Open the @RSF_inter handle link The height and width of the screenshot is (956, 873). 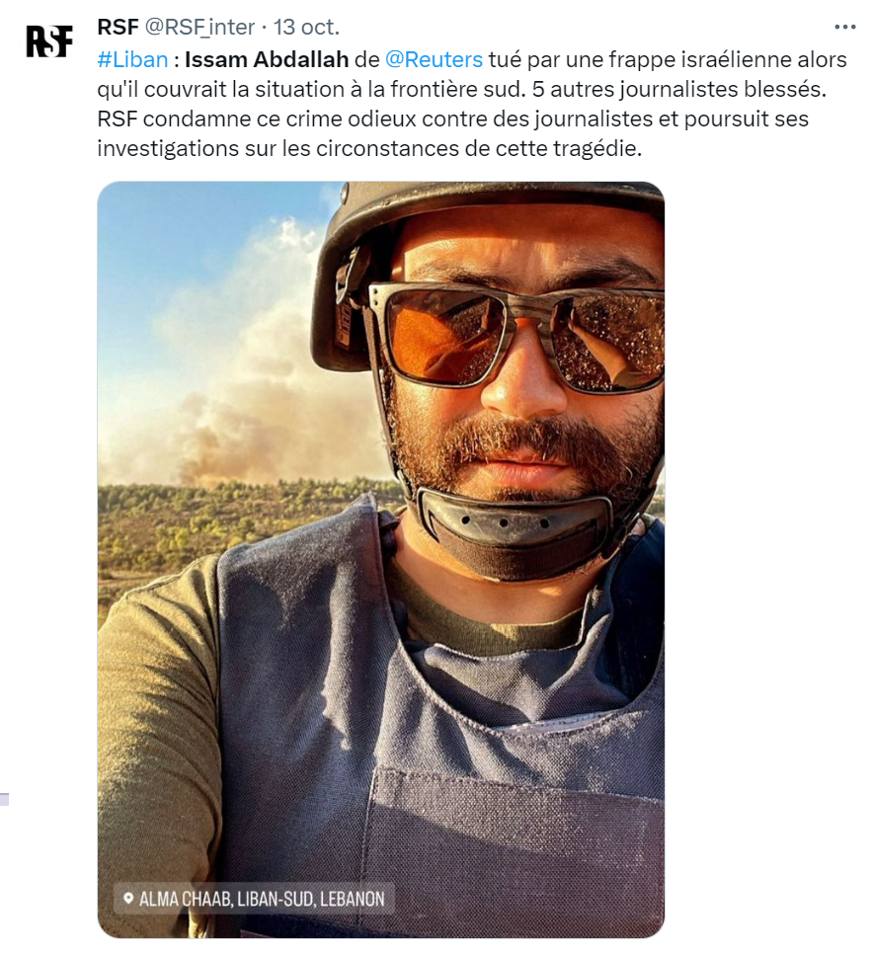coord(199,27)
